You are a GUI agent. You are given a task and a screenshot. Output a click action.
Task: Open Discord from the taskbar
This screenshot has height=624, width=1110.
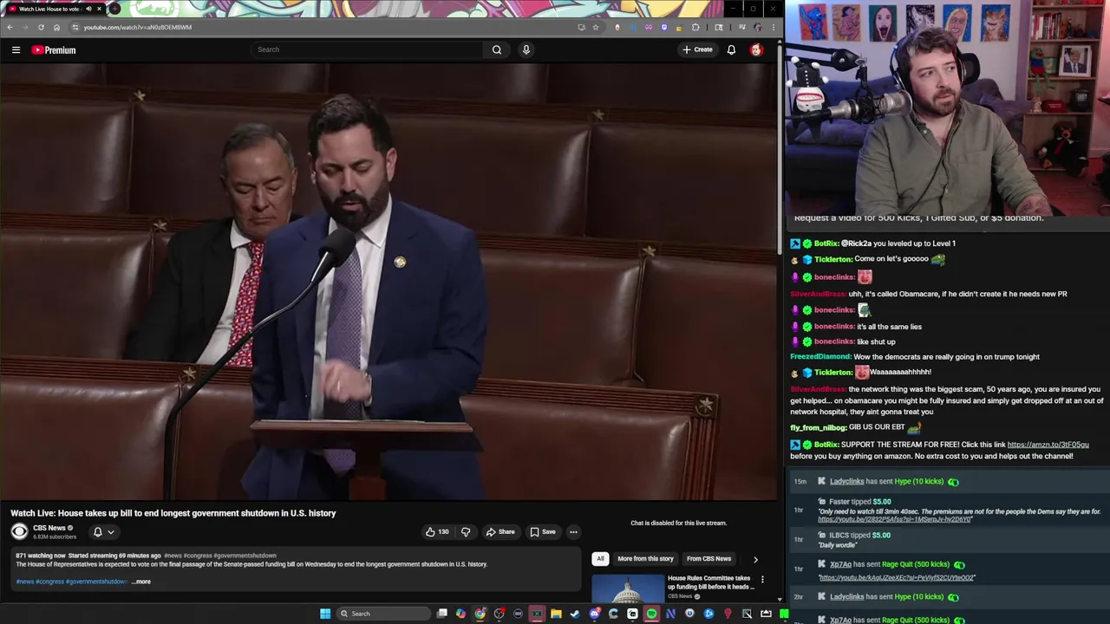click(x=595, y=614)
